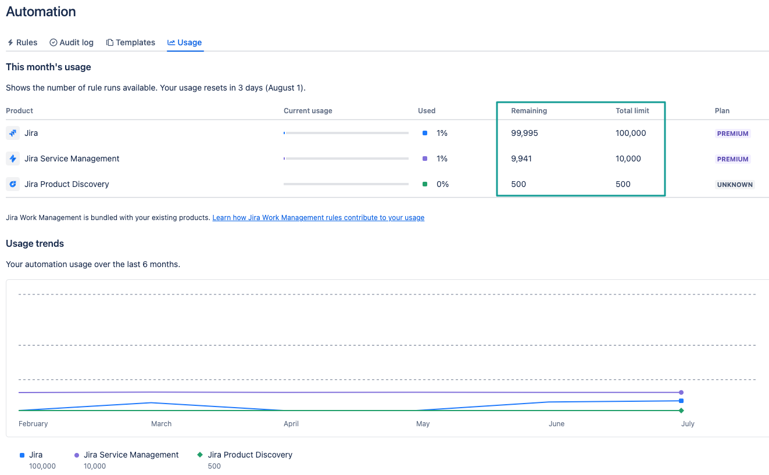Click the PREMIUM badge for Jira
This screenshot has width=769, height=475.
pyautogui.click(x=732, y=134)
